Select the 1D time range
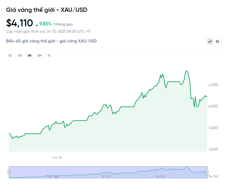Viewport: 228px width, 192px height. [x=10, y=55]
